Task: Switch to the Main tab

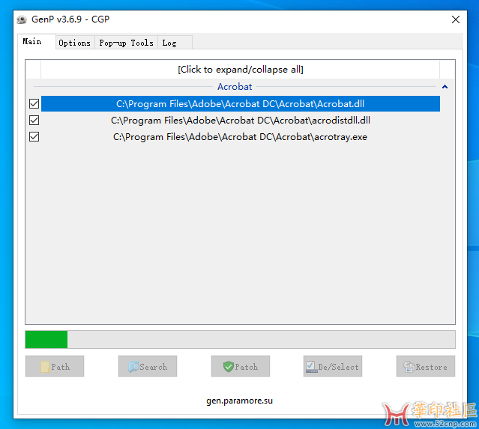Action: click(x=37, y=41)
